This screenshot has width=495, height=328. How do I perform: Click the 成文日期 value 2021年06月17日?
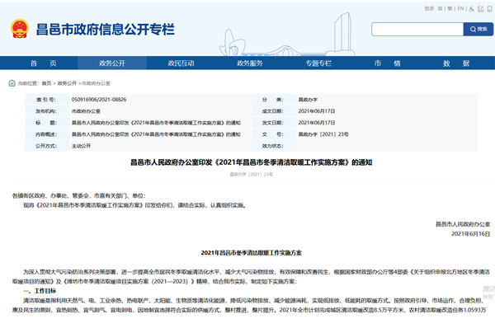coord(317,111)
